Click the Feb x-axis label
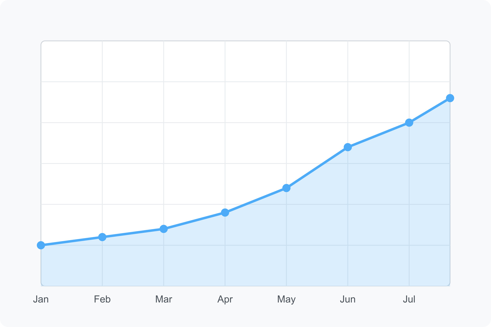Screen dimensions: 491x327 (x=102, y=299)
